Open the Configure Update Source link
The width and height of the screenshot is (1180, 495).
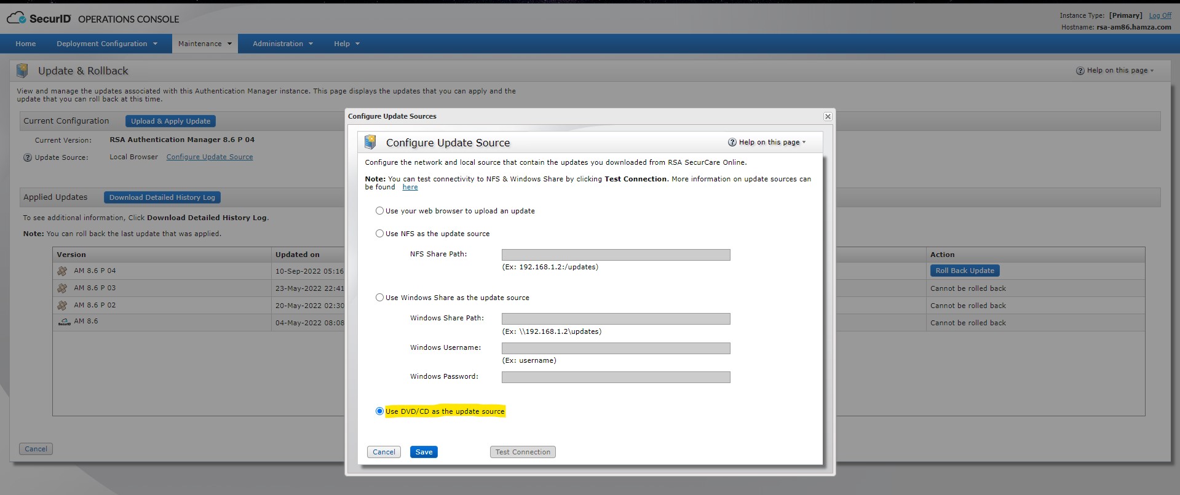tap(210, 157)
